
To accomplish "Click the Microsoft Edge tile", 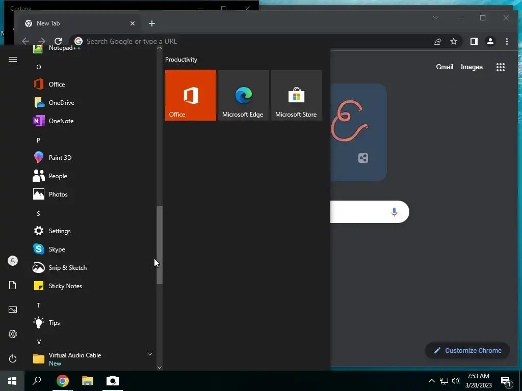I will coord(243,95).
